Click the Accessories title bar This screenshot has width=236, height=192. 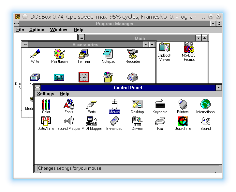coord(85,44)
